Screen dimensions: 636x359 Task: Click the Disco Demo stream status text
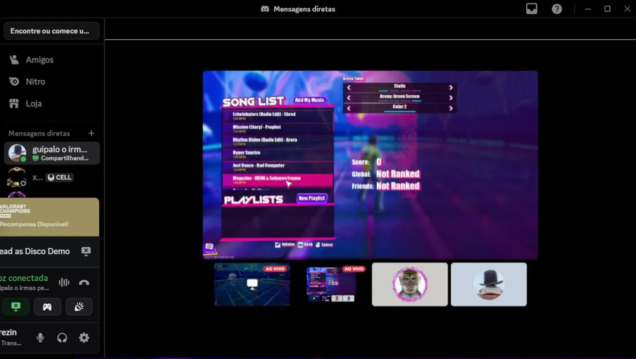click(35, 251)
